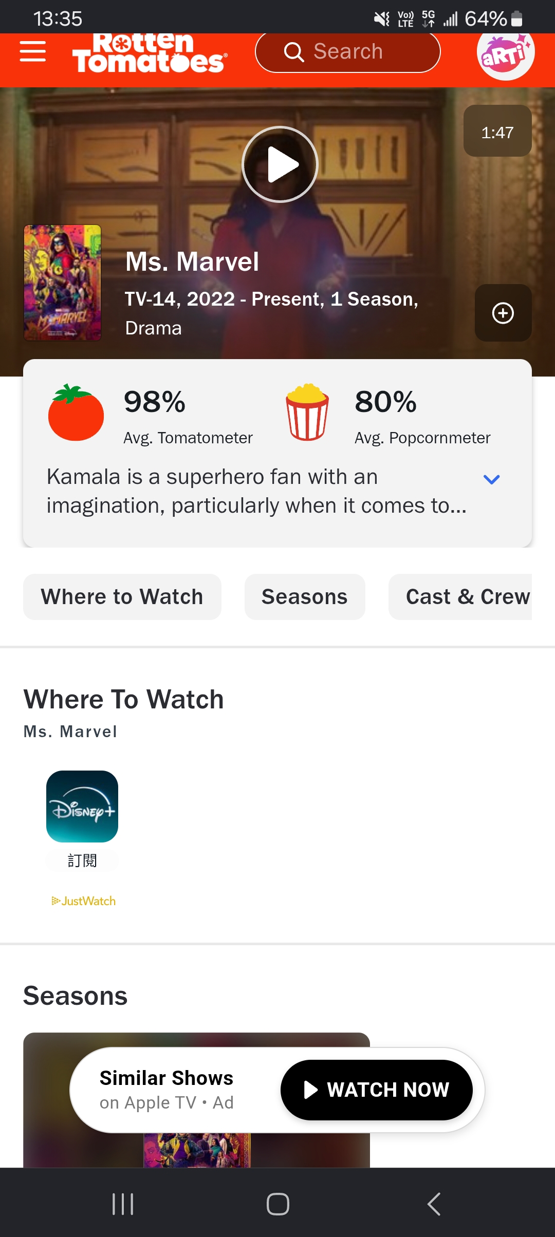The height and width of the screenshot is (1237, 555).
Task: Follow the JustWatch link
Action: click(x=83, y=901)
